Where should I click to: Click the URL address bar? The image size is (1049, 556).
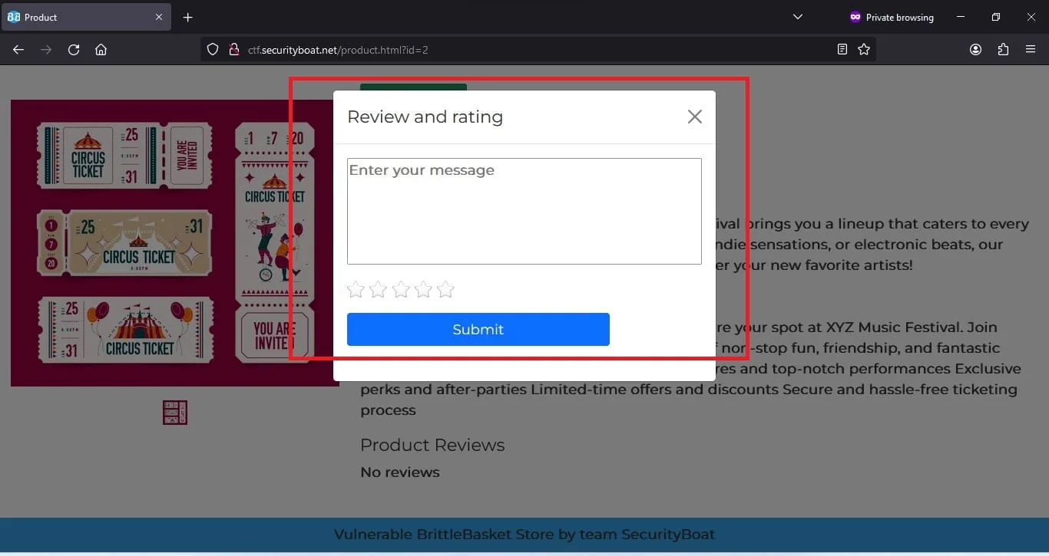tap(538, 50)
